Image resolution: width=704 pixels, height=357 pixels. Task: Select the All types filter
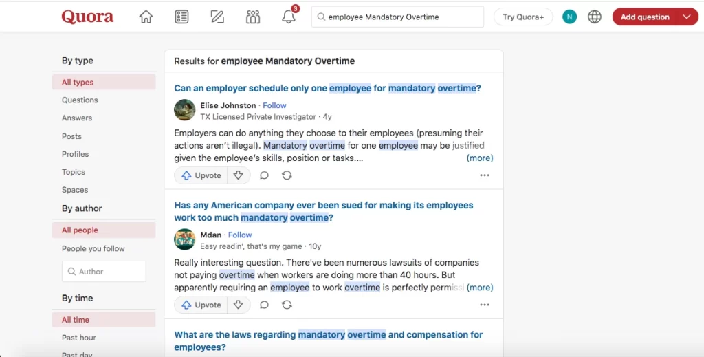coord(104,82)
